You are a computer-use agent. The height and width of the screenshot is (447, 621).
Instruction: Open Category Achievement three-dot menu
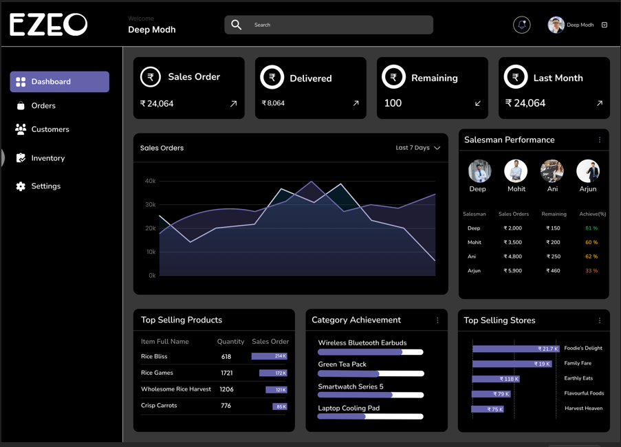pyautogui.click(x=437, y=320)
